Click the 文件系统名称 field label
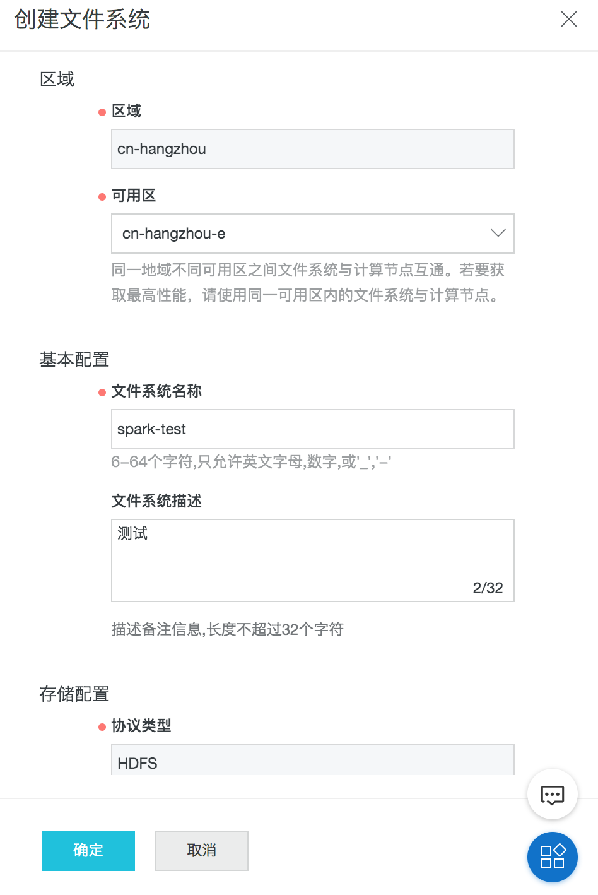This screenshot has width=598, height=895. [x=156, y=391]
